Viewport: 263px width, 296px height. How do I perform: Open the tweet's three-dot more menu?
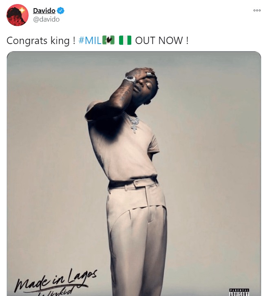[x=257, y=11]
